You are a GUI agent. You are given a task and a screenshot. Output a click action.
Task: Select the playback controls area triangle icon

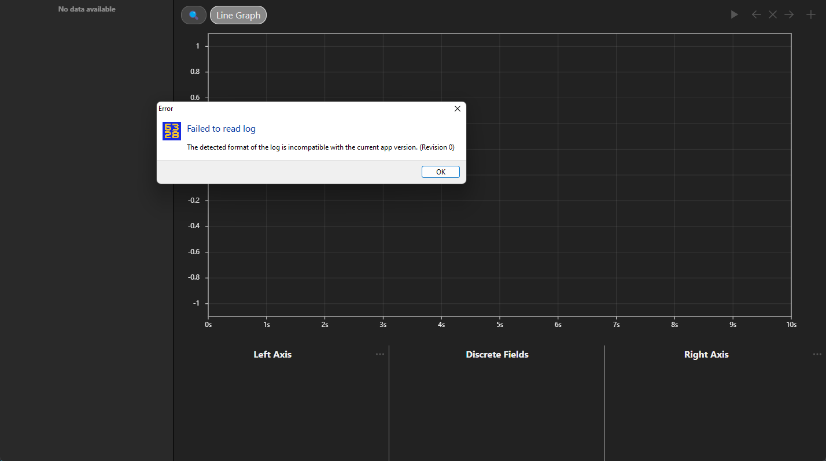[734, 14]
